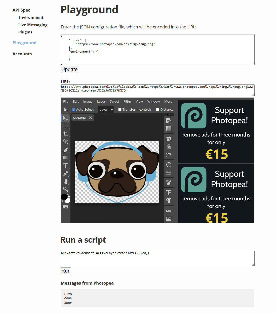The width and height of the screenshot is (277, 313).
Task: Open the Swatches panel icon
Action: [x=169, y=129]
